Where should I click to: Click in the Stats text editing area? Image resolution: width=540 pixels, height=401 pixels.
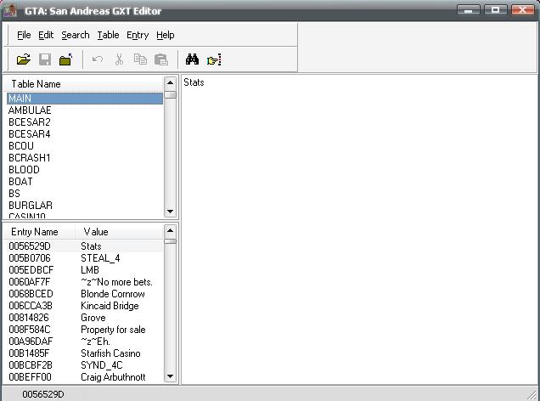pyautogui.click(x=359, y=229)
